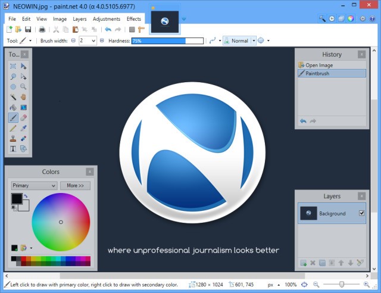This screenshot has height=293, width=381.
Task: Select the Clone Stamp tool
Action: click(x=13, y=138)
